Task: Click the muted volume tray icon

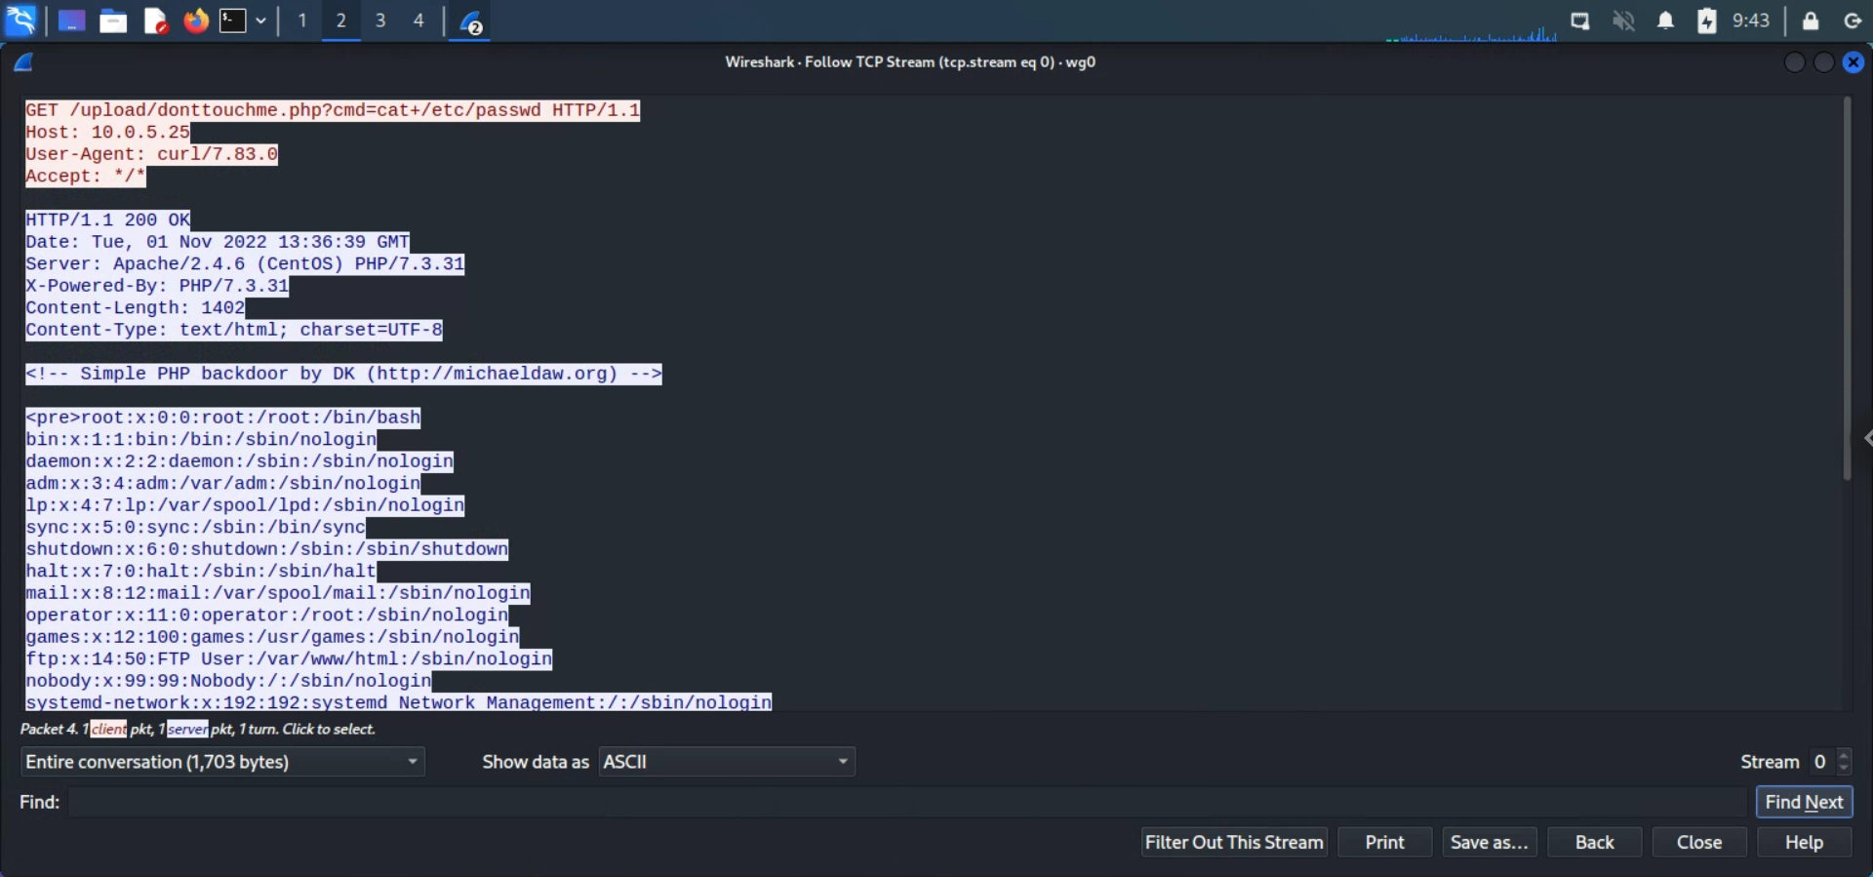Action: (1623, 20)
